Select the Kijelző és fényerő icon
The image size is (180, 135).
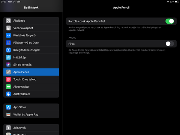click(8, 35)
